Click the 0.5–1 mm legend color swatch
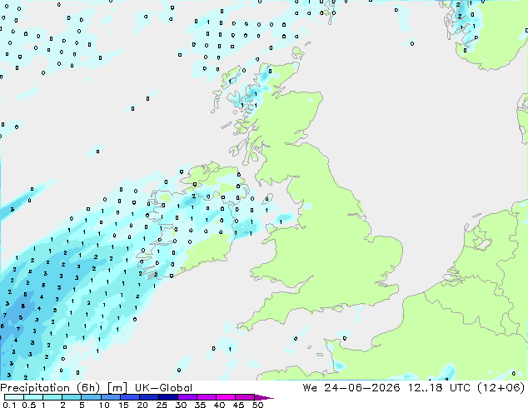This screenshot has width=528, height=408. (33, 397)
